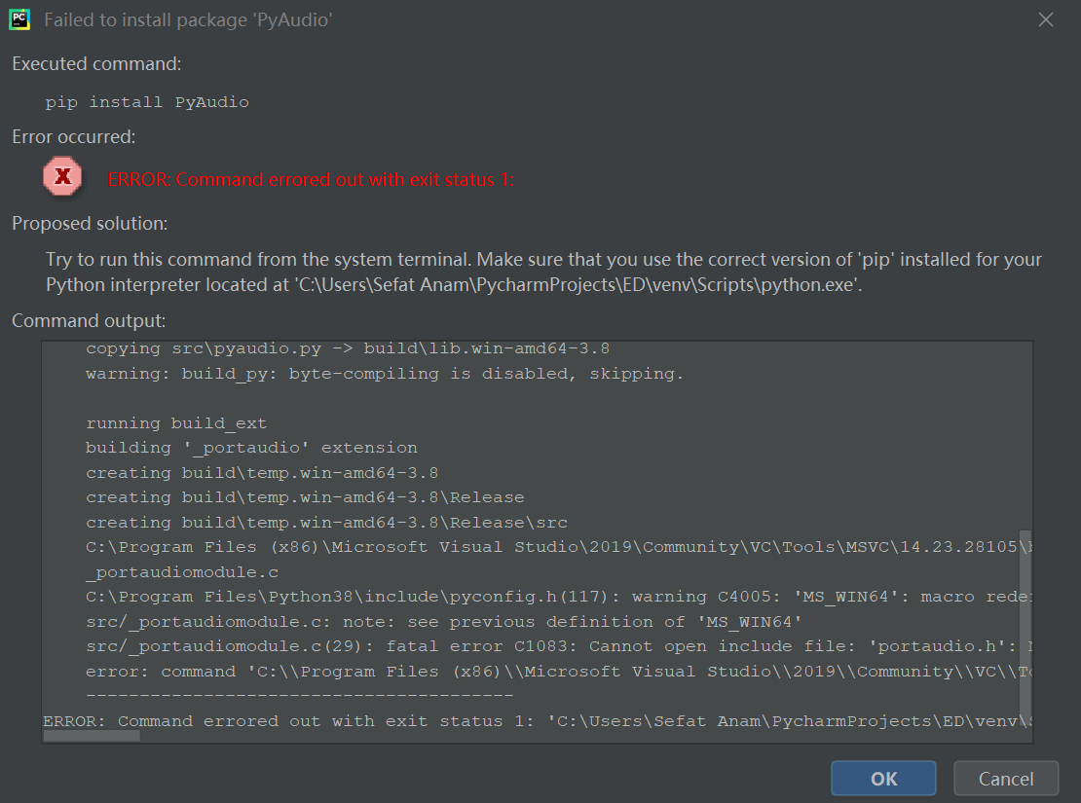Click the red error X icon
The width and height of the screenshot is (1081, 803).
click(x=61, y=176)
